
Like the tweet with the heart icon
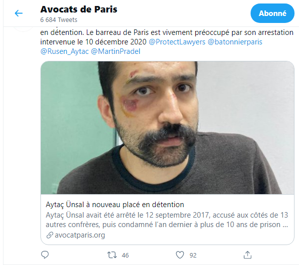coord(180,255)
